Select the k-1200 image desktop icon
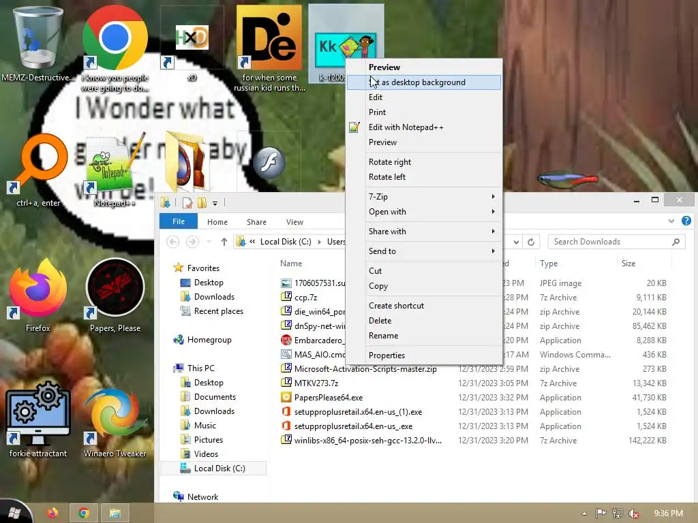The width and height of the screenshot is (698, 523). (346, 44)
